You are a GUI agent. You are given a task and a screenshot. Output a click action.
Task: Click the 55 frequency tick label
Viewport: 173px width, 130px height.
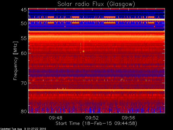click(x=24, y=38)
